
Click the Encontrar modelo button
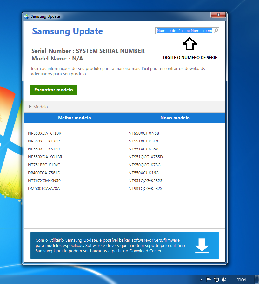(x=54, y=90)
